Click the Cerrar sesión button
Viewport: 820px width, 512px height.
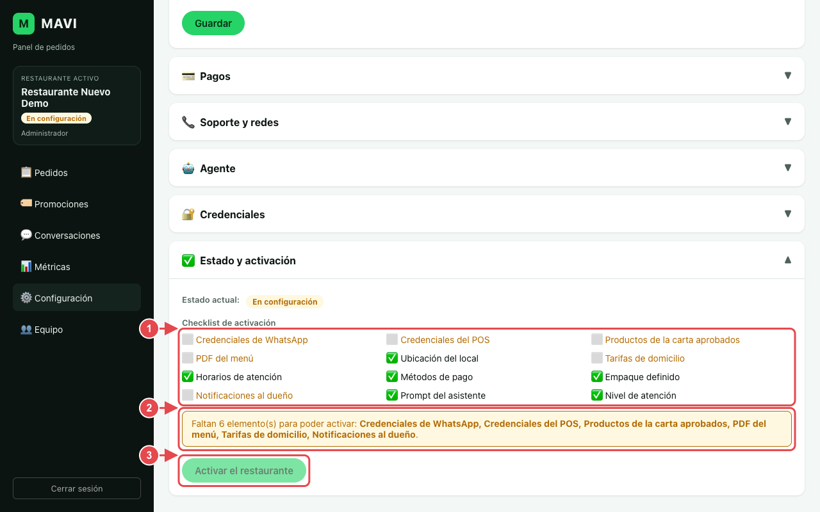77,488
